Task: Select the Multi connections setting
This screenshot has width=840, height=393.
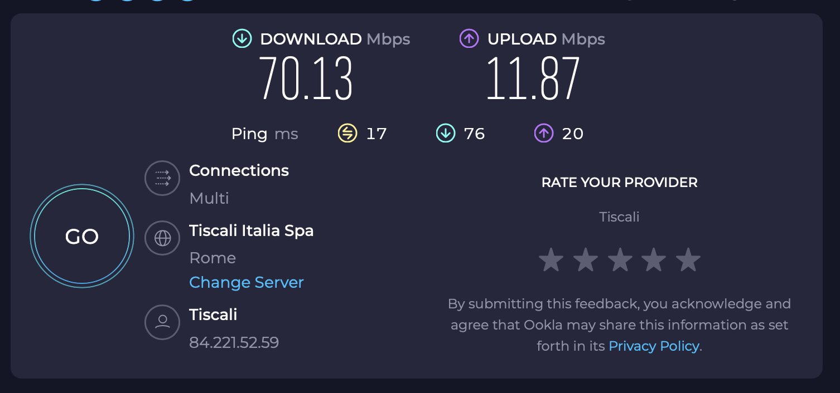Action: point(209,198)
